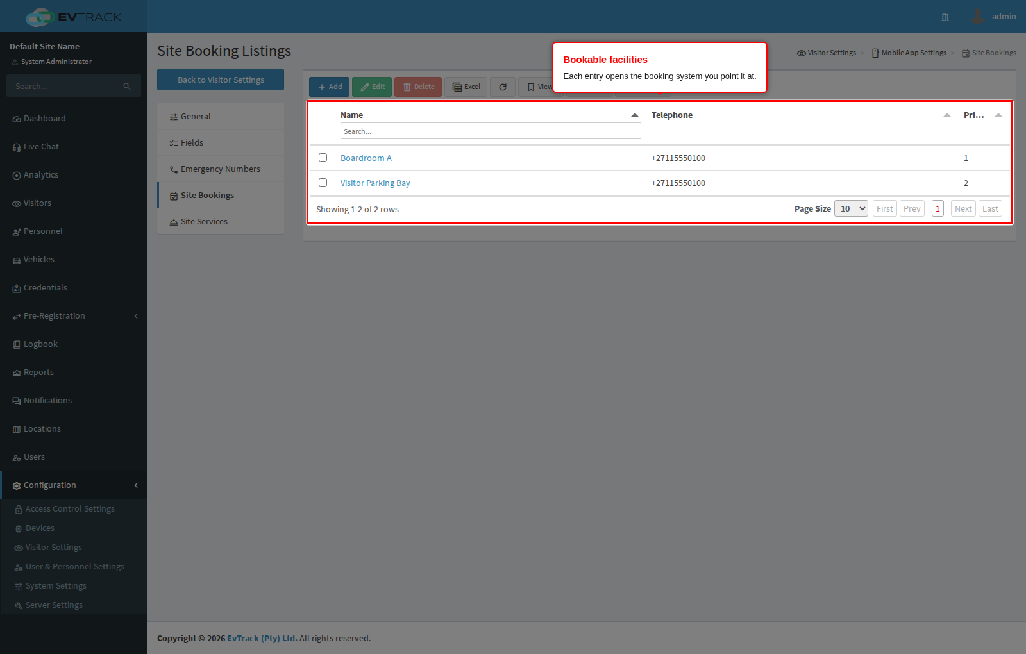Click the Last page button
This screenshot has width=1026, height=654.
click(x=990, y=208)
